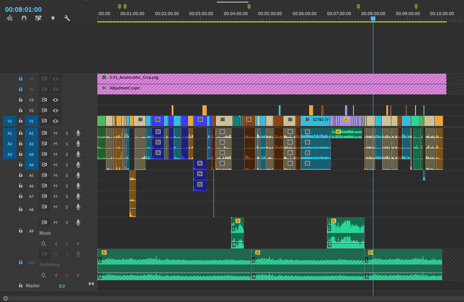The image size is (464, 302).
Task: Solo audio track A5
Action: [66, 175]
